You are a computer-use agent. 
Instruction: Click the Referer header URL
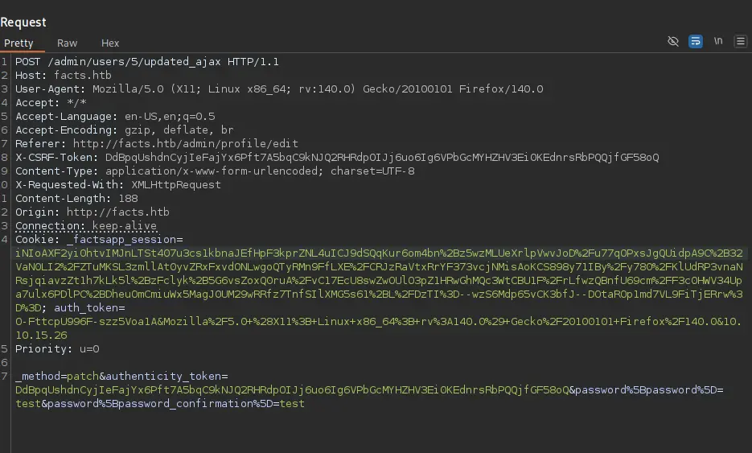click(x=186, y=144)
